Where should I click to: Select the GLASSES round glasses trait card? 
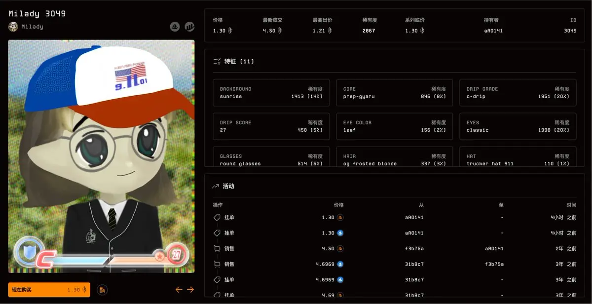[271, 156]
